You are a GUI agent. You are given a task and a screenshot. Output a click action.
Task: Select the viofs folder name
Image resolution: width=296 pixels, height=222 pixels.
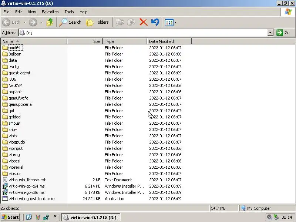(x=13, y=136)
